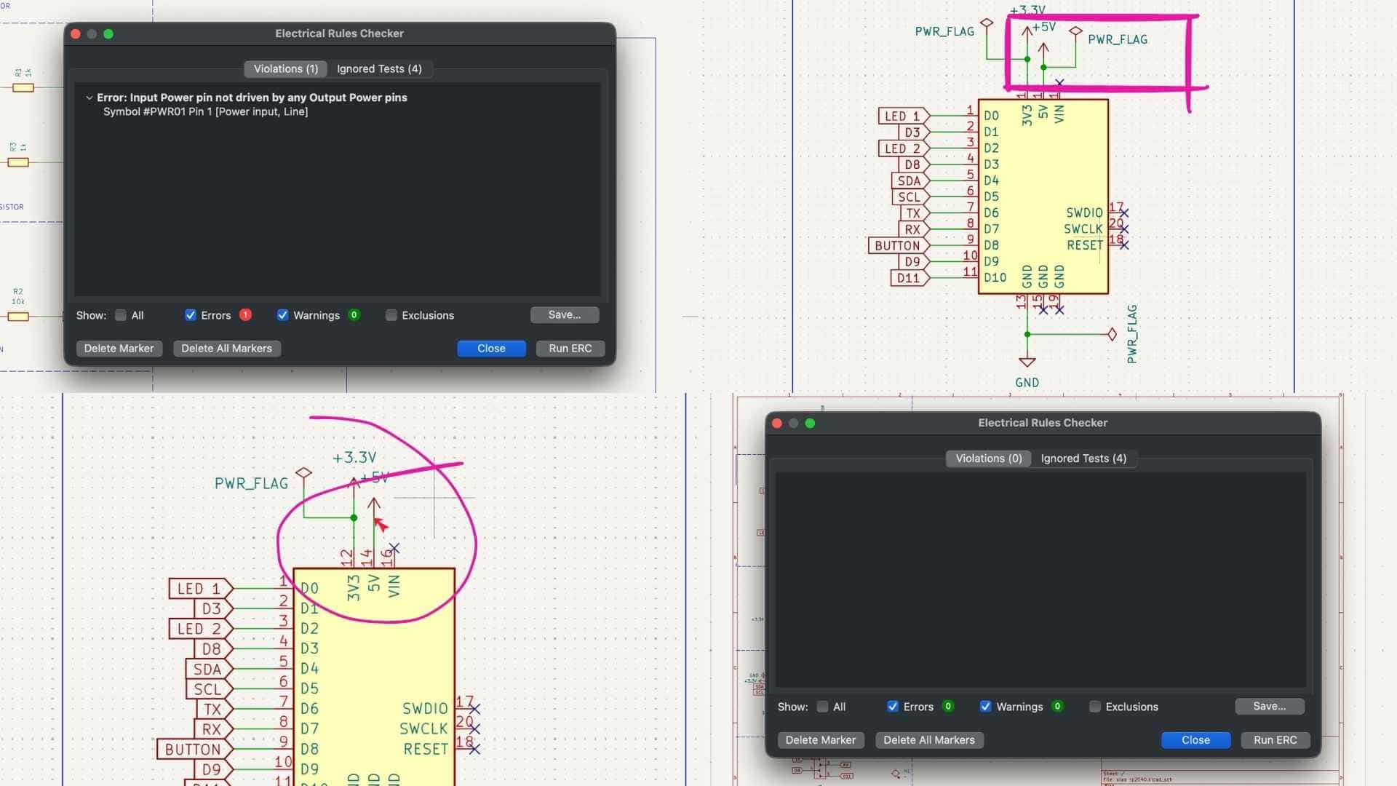Click the Save... button in the Violations (1) dialog
The width and height of the screenshot is (1397, 786).
564,314
